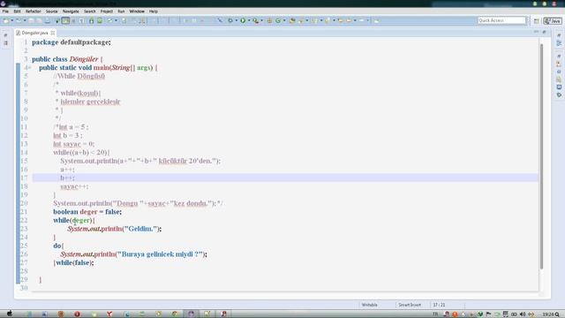Image resolution: width=565 pixels, height=318 pixels.
Task: Click the red Y icon in taskbar
Action: tap(109, 314)
